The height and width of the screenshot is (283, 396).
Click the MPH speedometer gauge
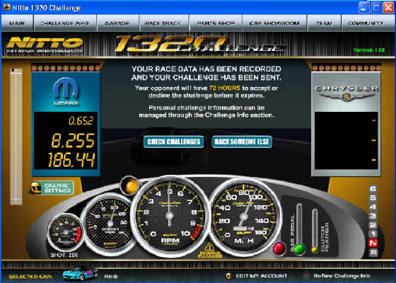(244, 216)
